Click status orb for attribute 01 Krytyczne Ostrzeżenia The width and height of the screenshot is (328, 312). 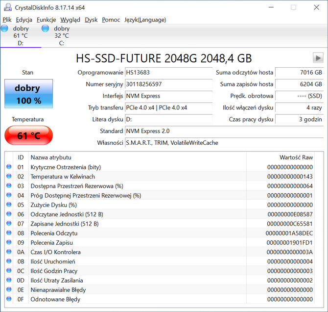(x=9, y=167)
